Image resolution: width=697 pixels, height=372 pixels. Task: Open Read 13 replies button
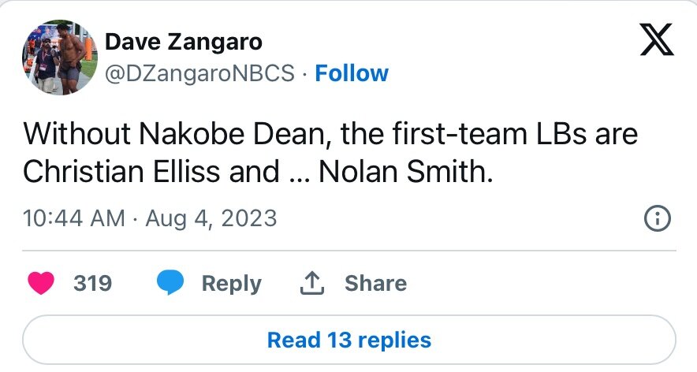pyautogui.click(x=348, y=340)
